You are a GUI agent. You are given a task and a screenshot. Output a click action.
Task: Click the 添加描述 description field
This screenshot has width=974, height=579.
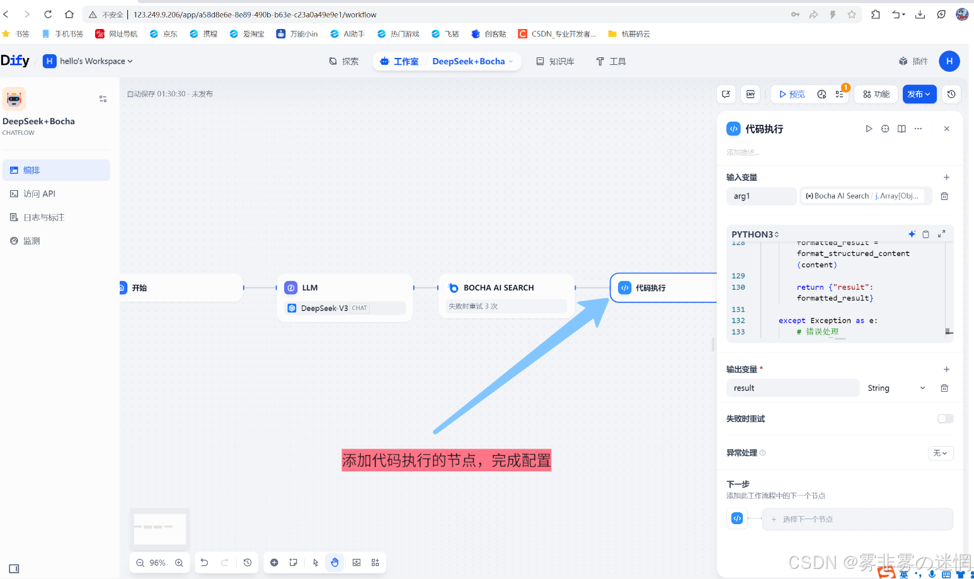point(743,152)
